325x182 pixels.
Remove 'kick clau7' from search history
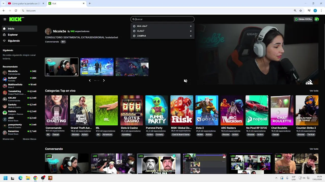click(191, 26)
